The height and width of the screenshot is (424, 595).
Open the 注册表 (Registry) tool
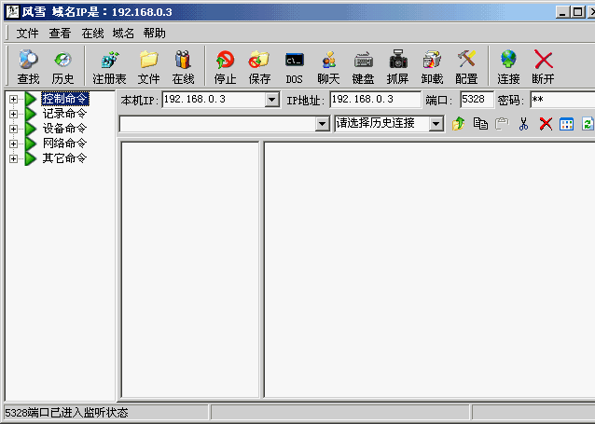pos(109,66)
